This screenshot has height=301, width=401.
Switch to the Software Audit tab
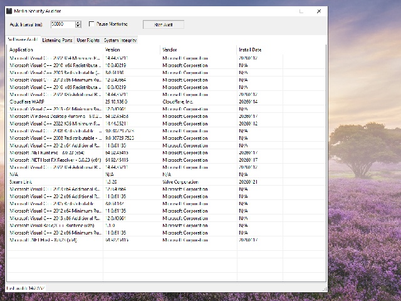(x=23, y=40)
